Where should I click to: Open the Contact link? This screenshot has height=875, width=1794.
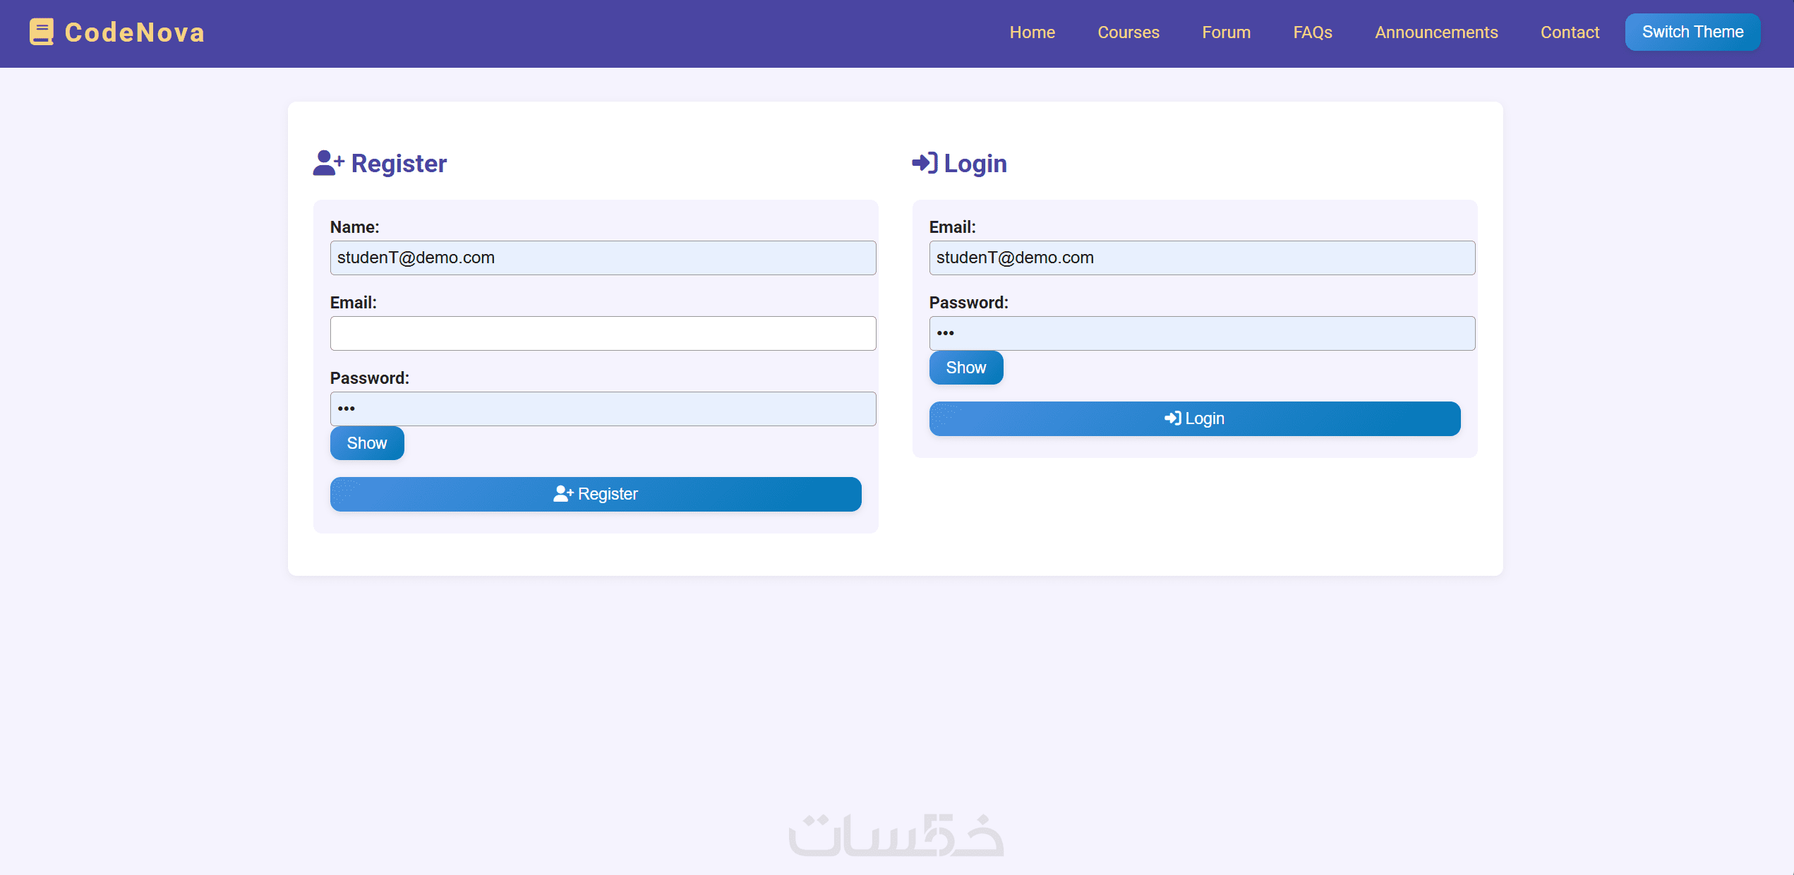pyautogui.click(x=1569, y=32)
